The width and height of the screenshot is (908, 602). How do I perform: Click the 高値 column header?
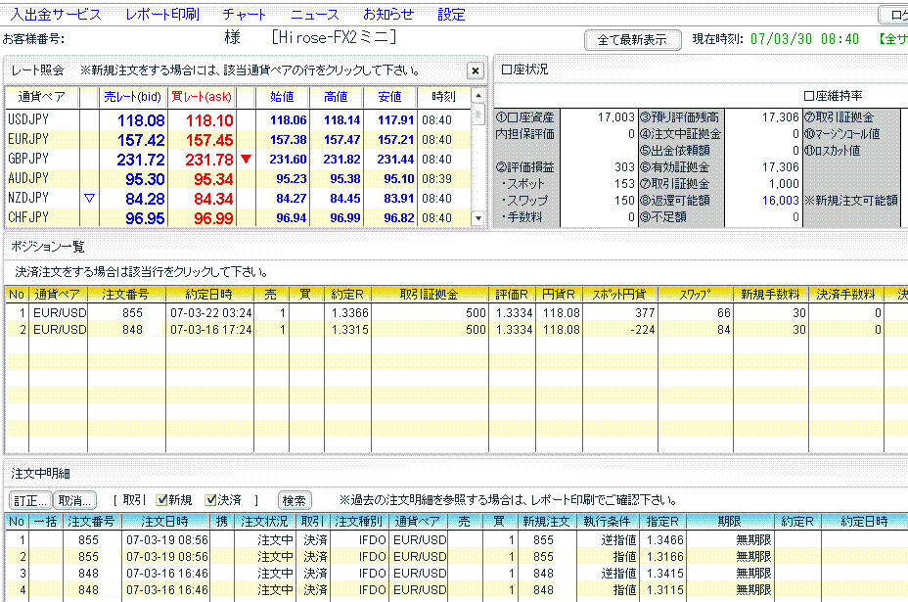coord(336,97)
